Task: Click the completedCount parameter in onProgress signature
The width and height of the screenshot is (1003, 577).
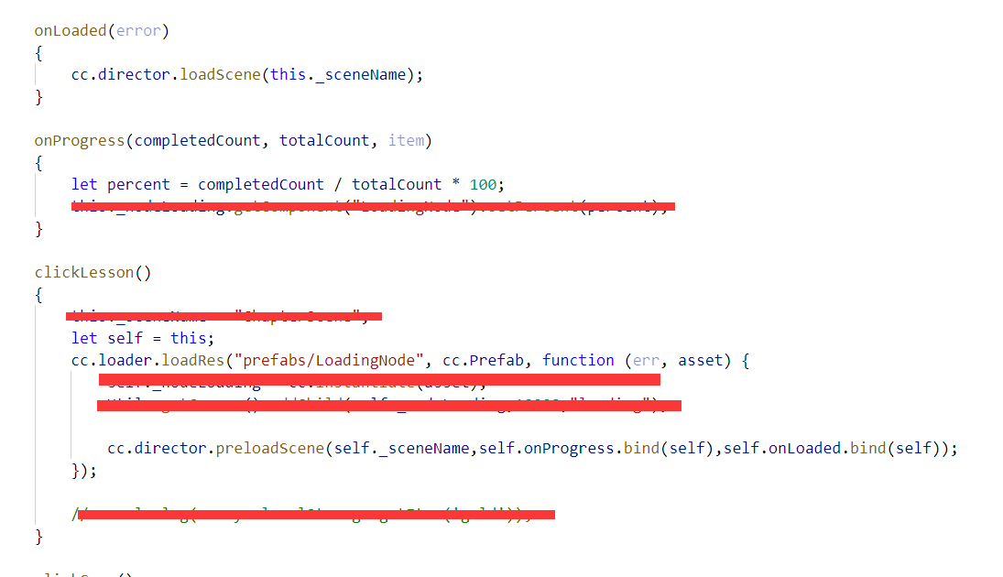Action: (x=197, y=141)
